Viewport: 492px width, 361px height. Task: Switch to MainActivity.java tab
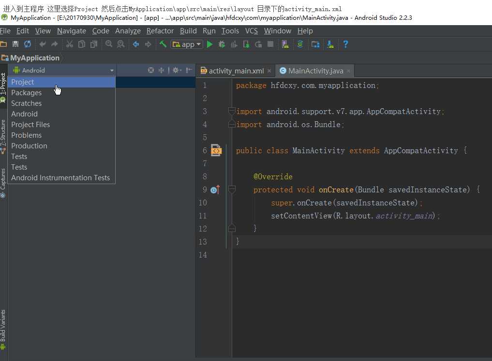pyautogui.click(x=315, y=71)
